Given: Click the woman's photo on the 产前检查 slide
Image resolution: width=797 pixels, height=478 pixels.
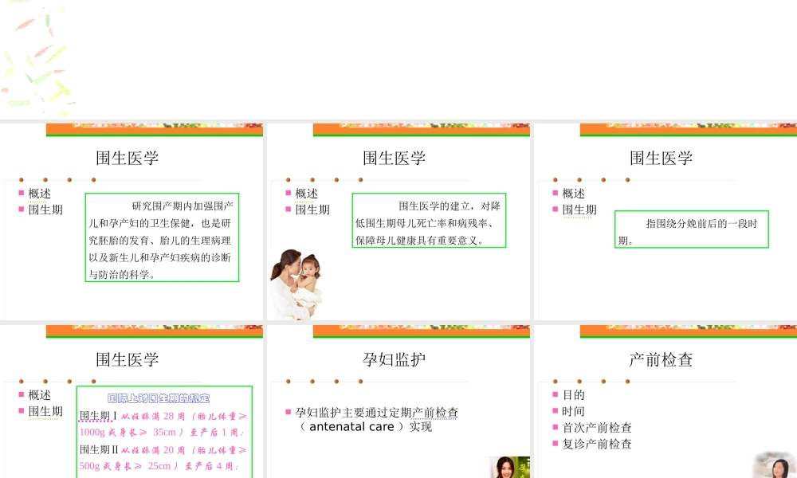Looking at the screenshot, I should [775, 464].
